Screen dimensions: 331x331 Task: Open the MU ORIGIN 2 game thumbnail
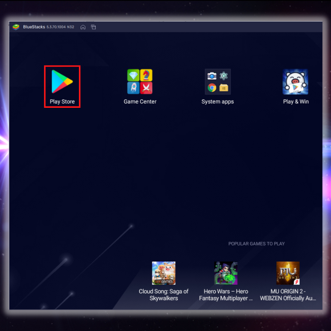[288, 273]
